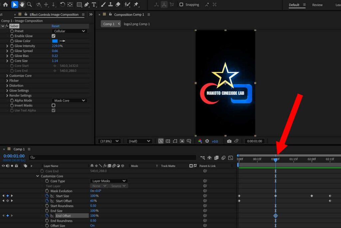Activate the Region of Interest button
Image resolution: width=341 pixels, height=228 pixels.
[182, 141]
